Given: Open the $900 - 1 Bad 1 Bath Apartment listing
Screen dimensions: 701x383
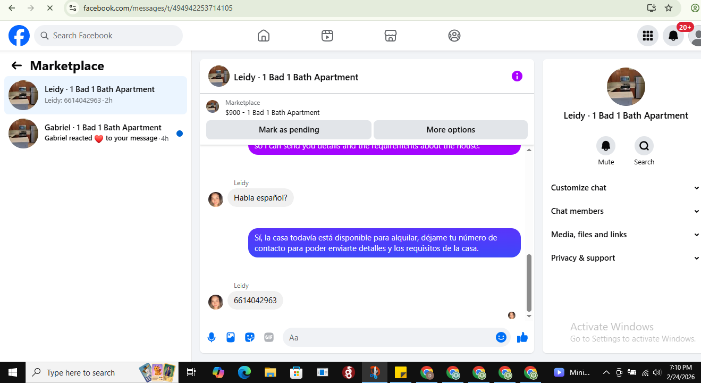Looking at the screenshot, I should coord(273,113).
